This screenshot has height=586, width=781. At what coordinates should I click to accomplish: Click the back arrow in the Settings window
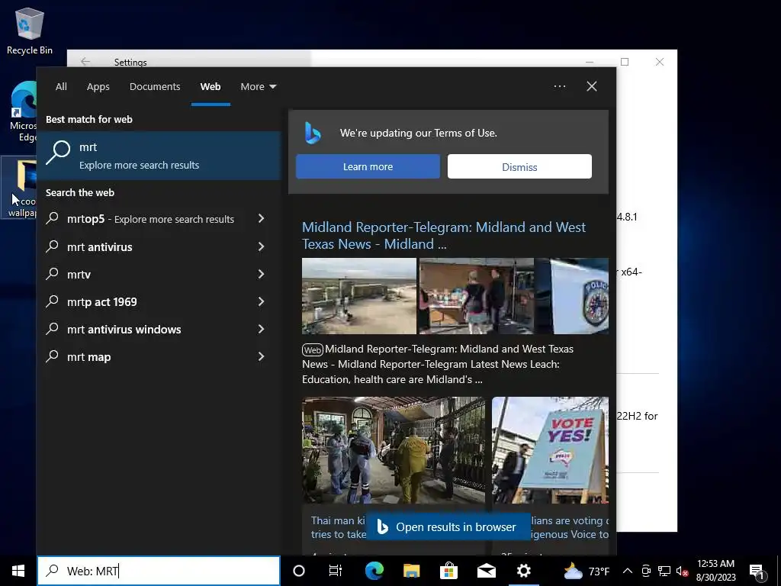point(85,61)
